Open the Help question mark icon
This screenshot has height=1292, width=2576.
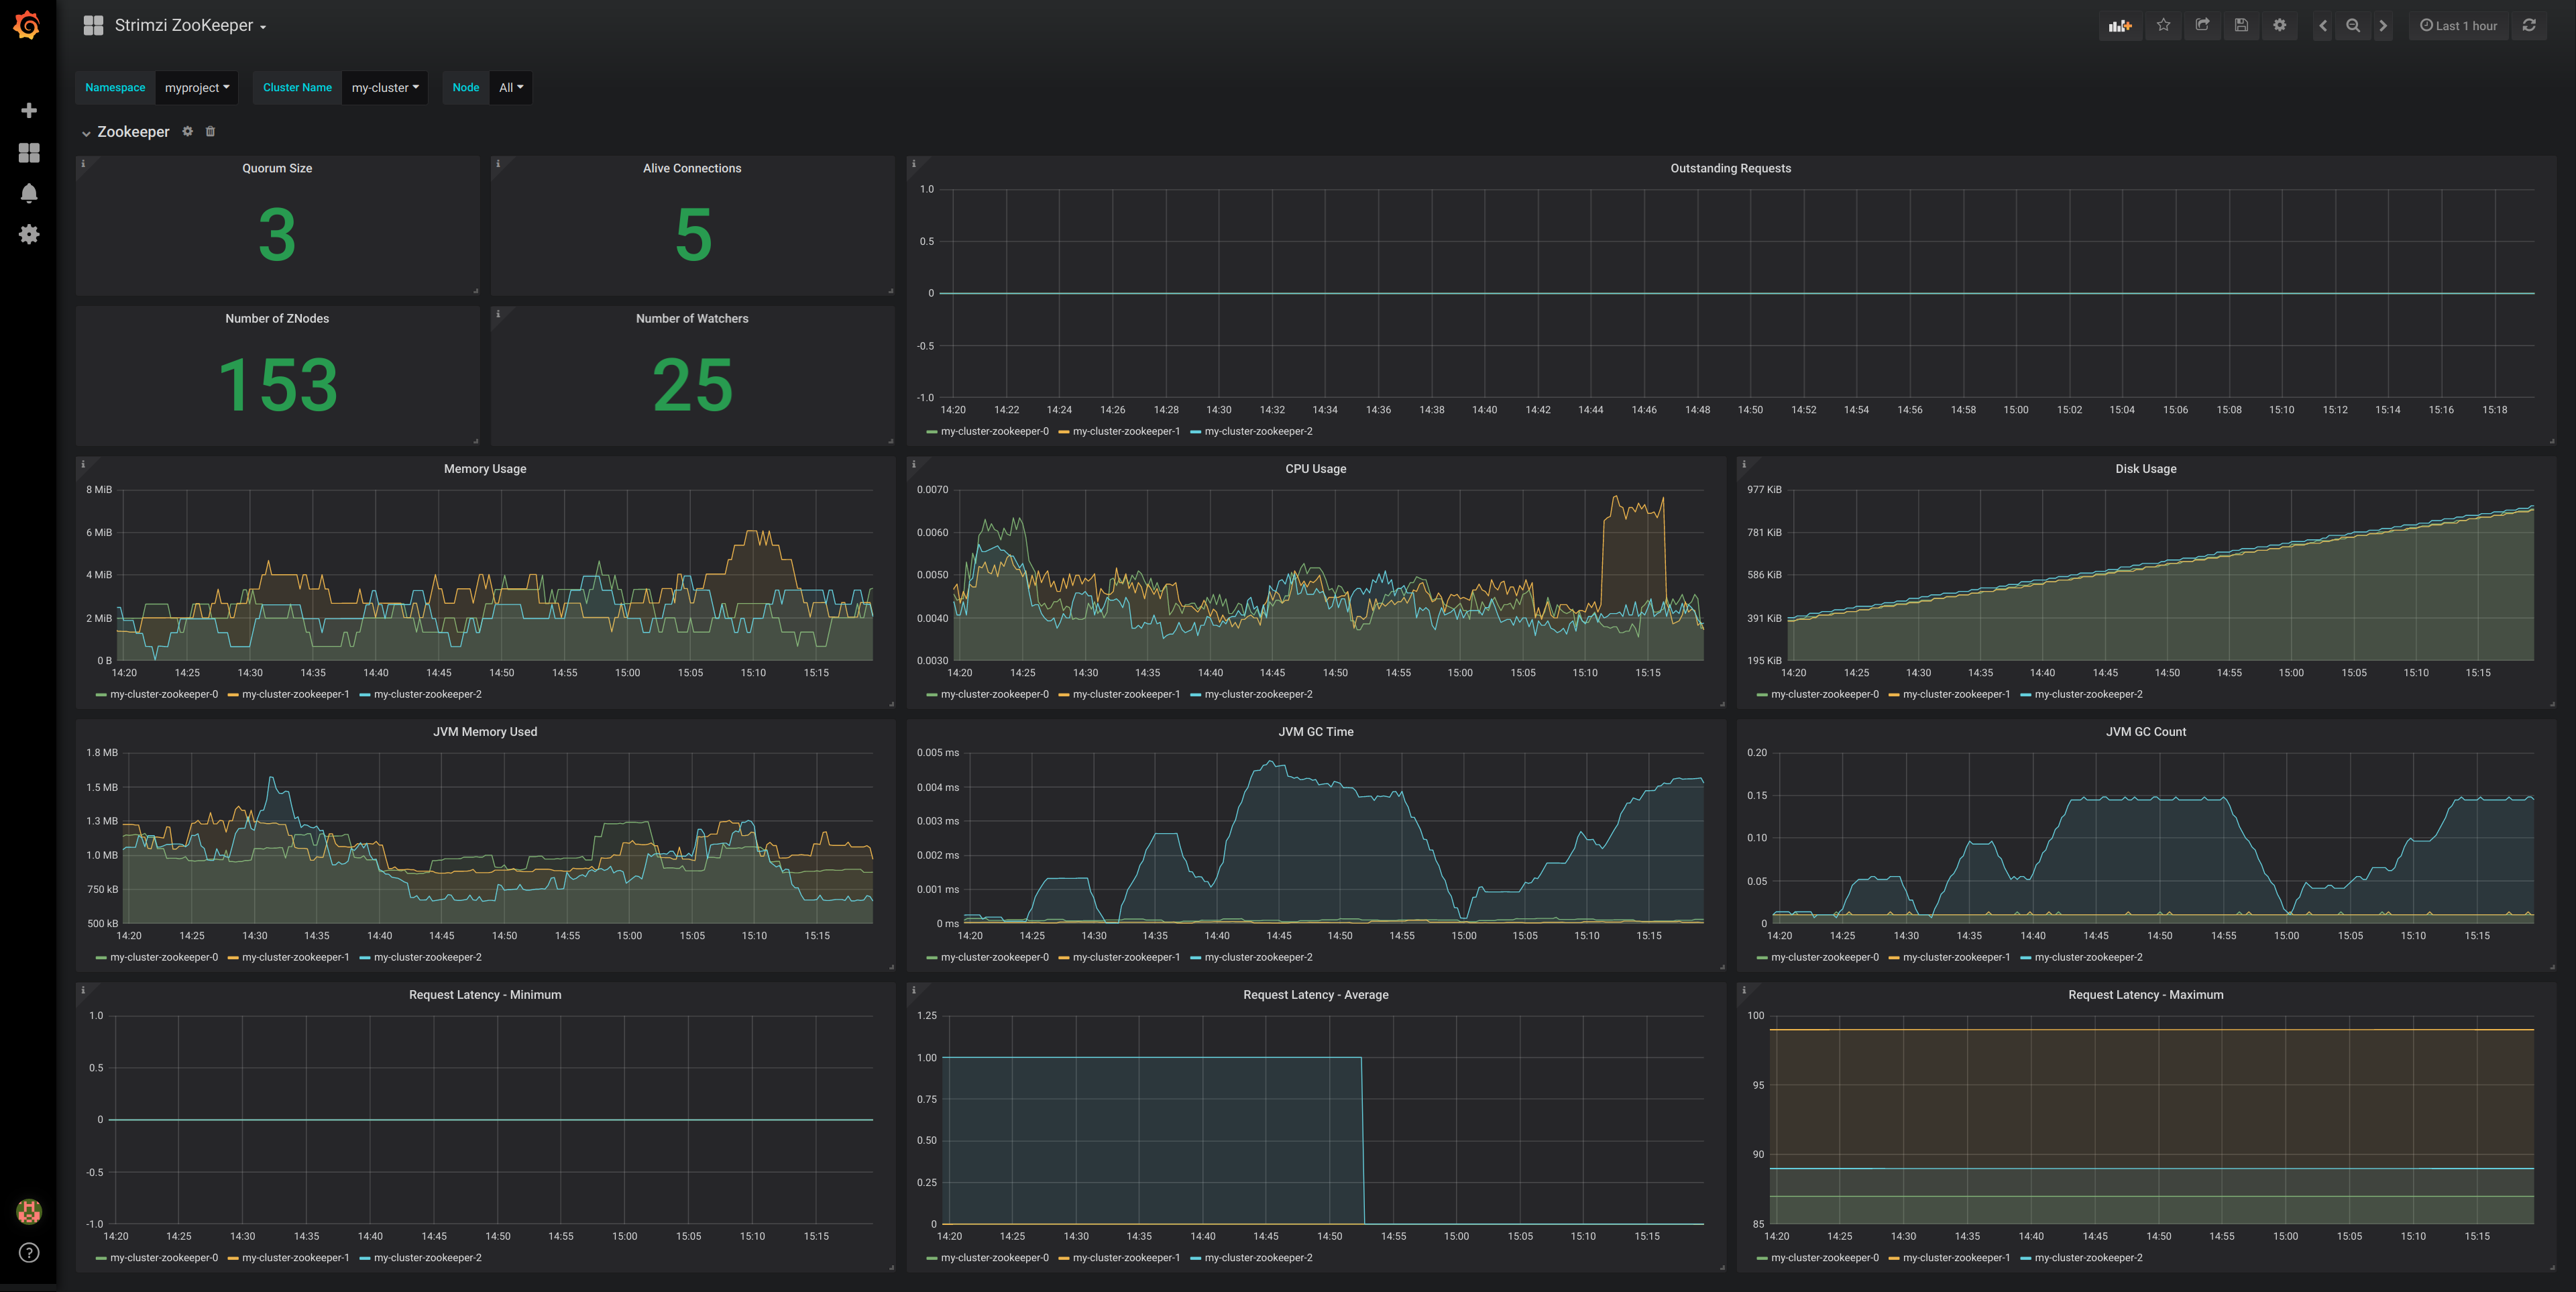(x=29, y=1253)
